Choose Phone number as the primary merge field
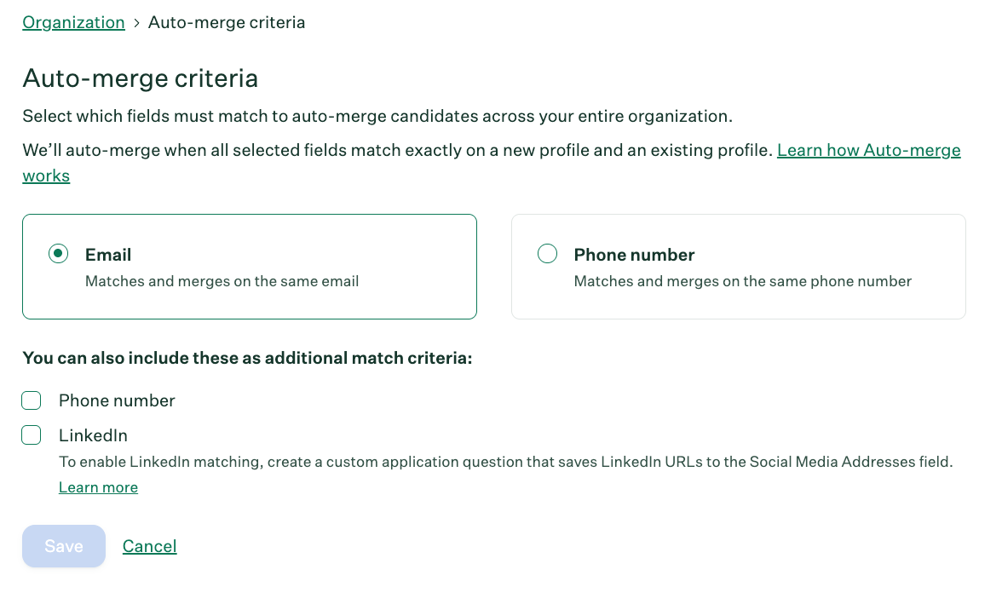Viewport: 1002px width, 610px height. tap(547, 253)
